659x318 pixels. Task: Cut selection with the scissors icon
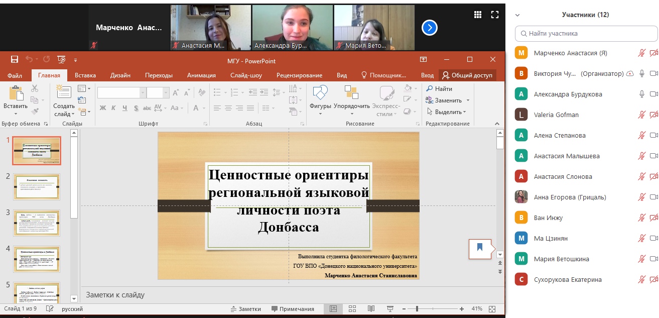35,88
